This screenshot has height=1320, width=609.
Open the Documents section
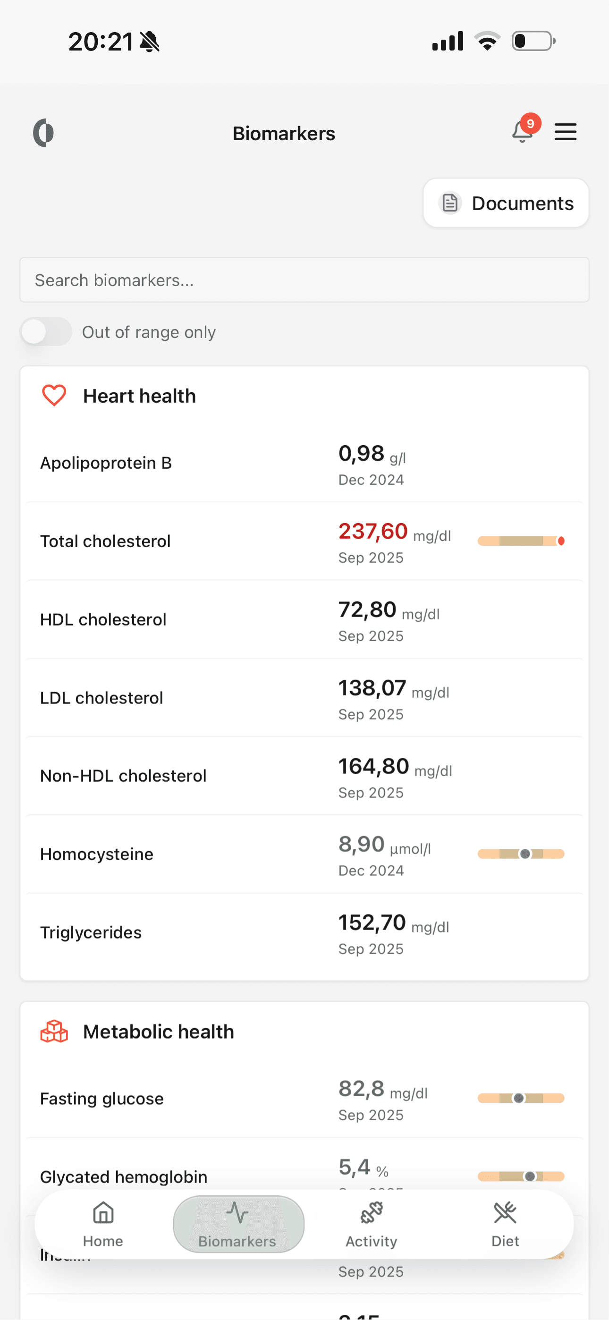(x=506, y=203)
